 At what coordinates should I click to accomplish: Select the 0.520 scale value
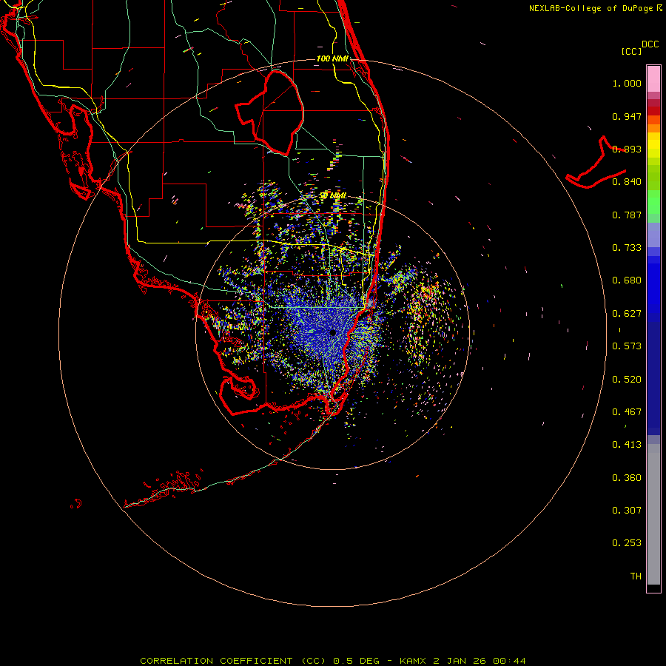(627, 380)
